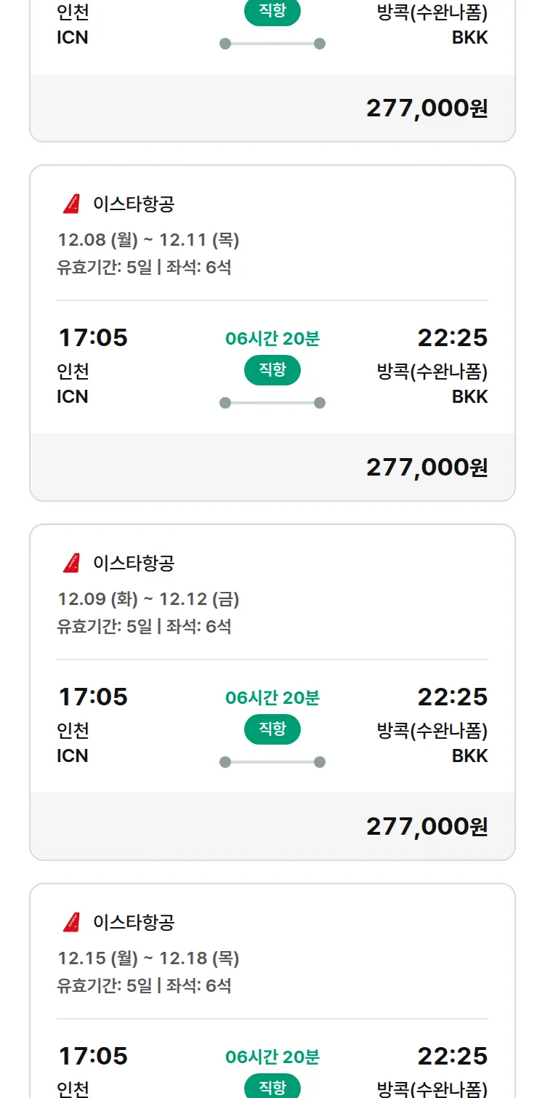545x1098 pixels.
Task: Click Eastar Jet logo on 12.15 flight card
Action: tap(71, 923)
